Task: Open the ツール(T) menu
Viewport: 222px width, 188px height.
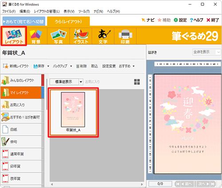Action: 84,12
